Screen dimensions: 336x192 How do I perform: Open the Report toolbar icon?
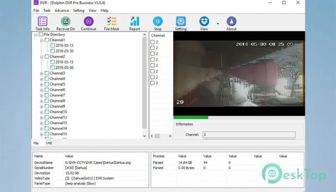[x=134, y=24]
